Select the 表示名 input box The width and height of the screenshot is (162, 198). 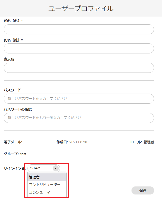pyautogui.click(x=79, y=68)
